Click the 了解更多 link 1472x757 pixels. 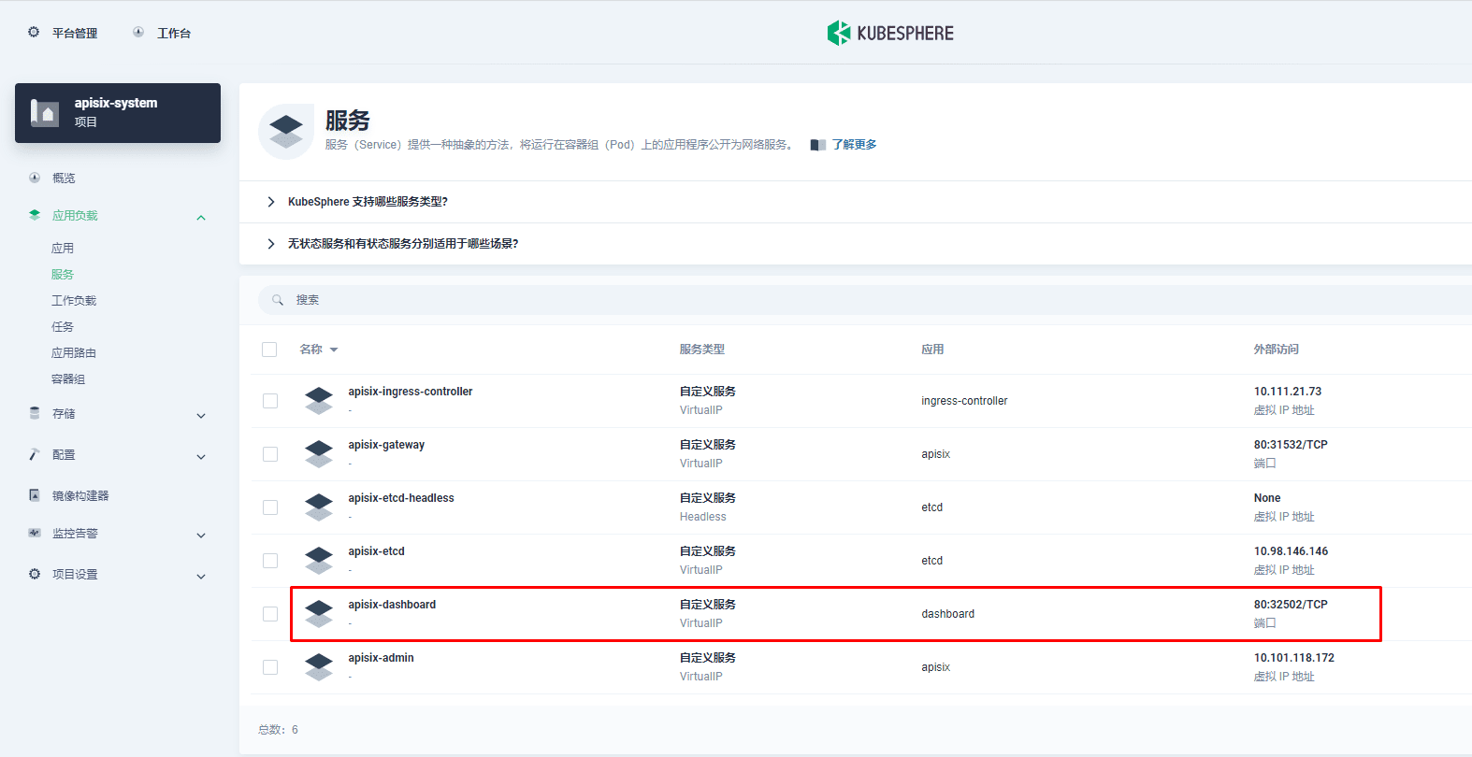point(855,145)
